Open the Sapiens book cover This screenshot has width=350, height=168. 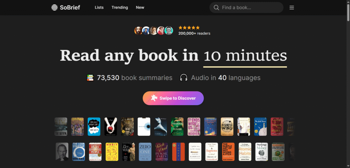point(212,152)
